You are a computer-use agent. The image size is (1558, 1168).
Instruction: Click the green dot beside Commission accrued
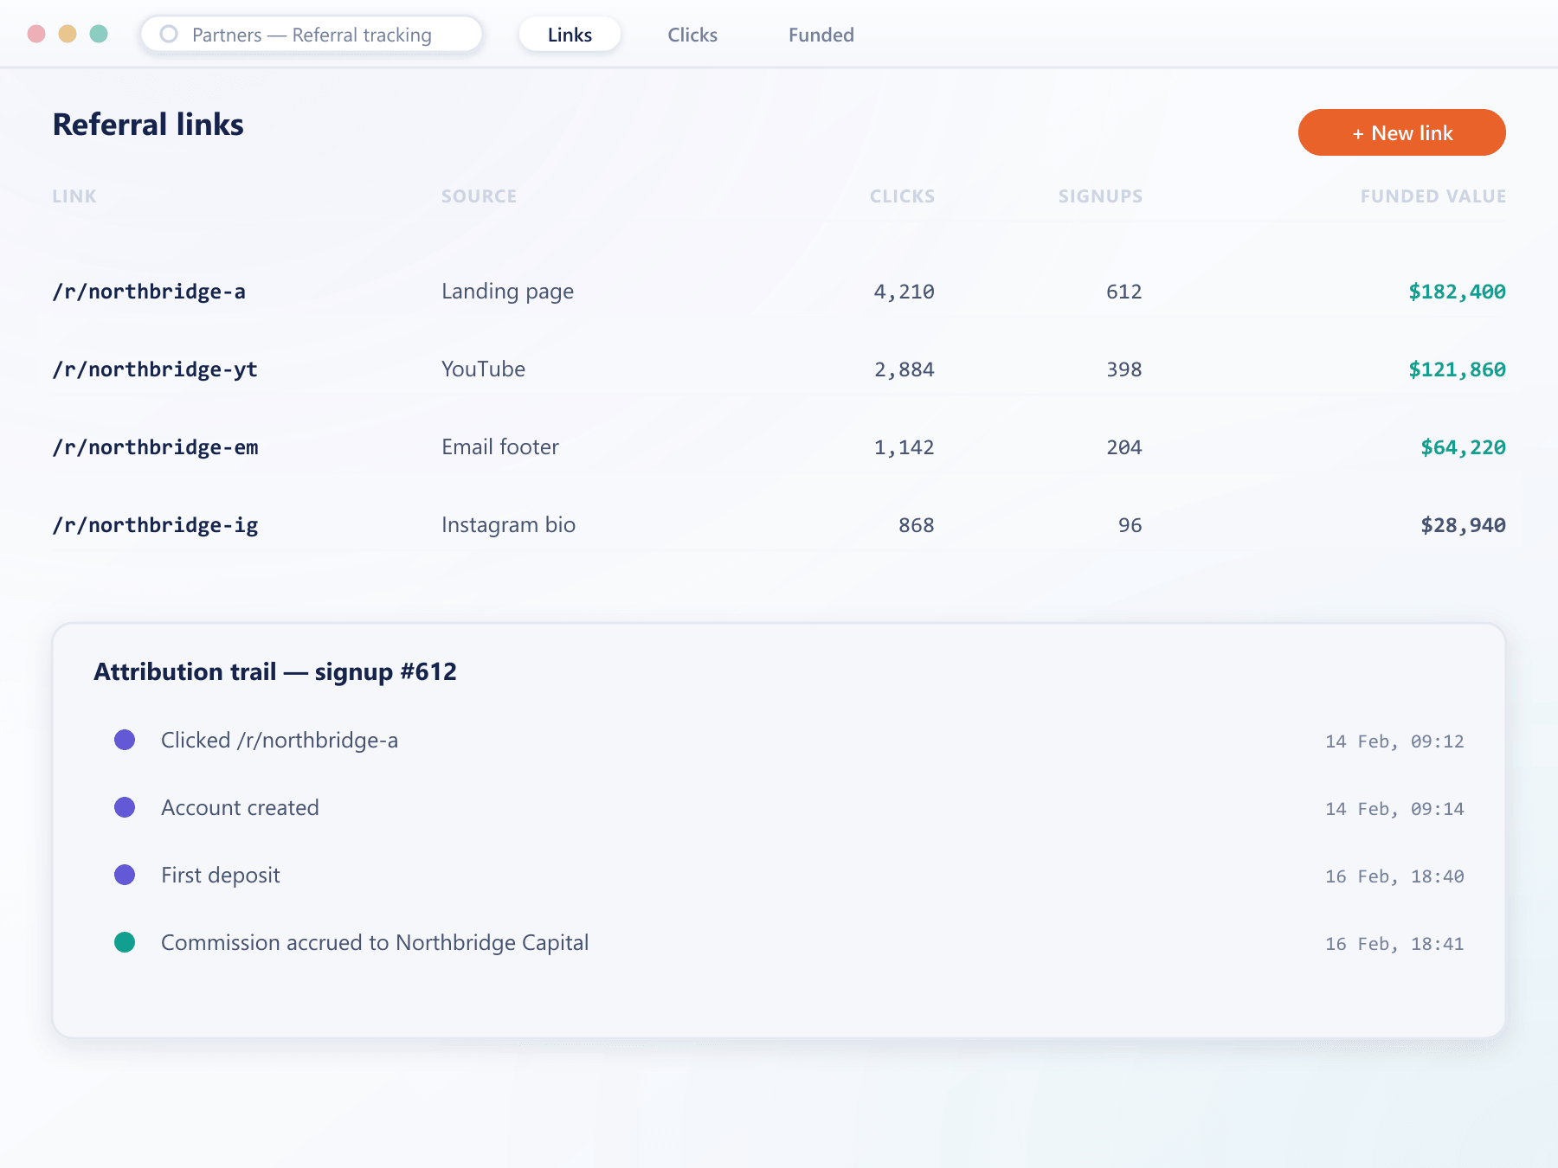[x=125, y=942]
